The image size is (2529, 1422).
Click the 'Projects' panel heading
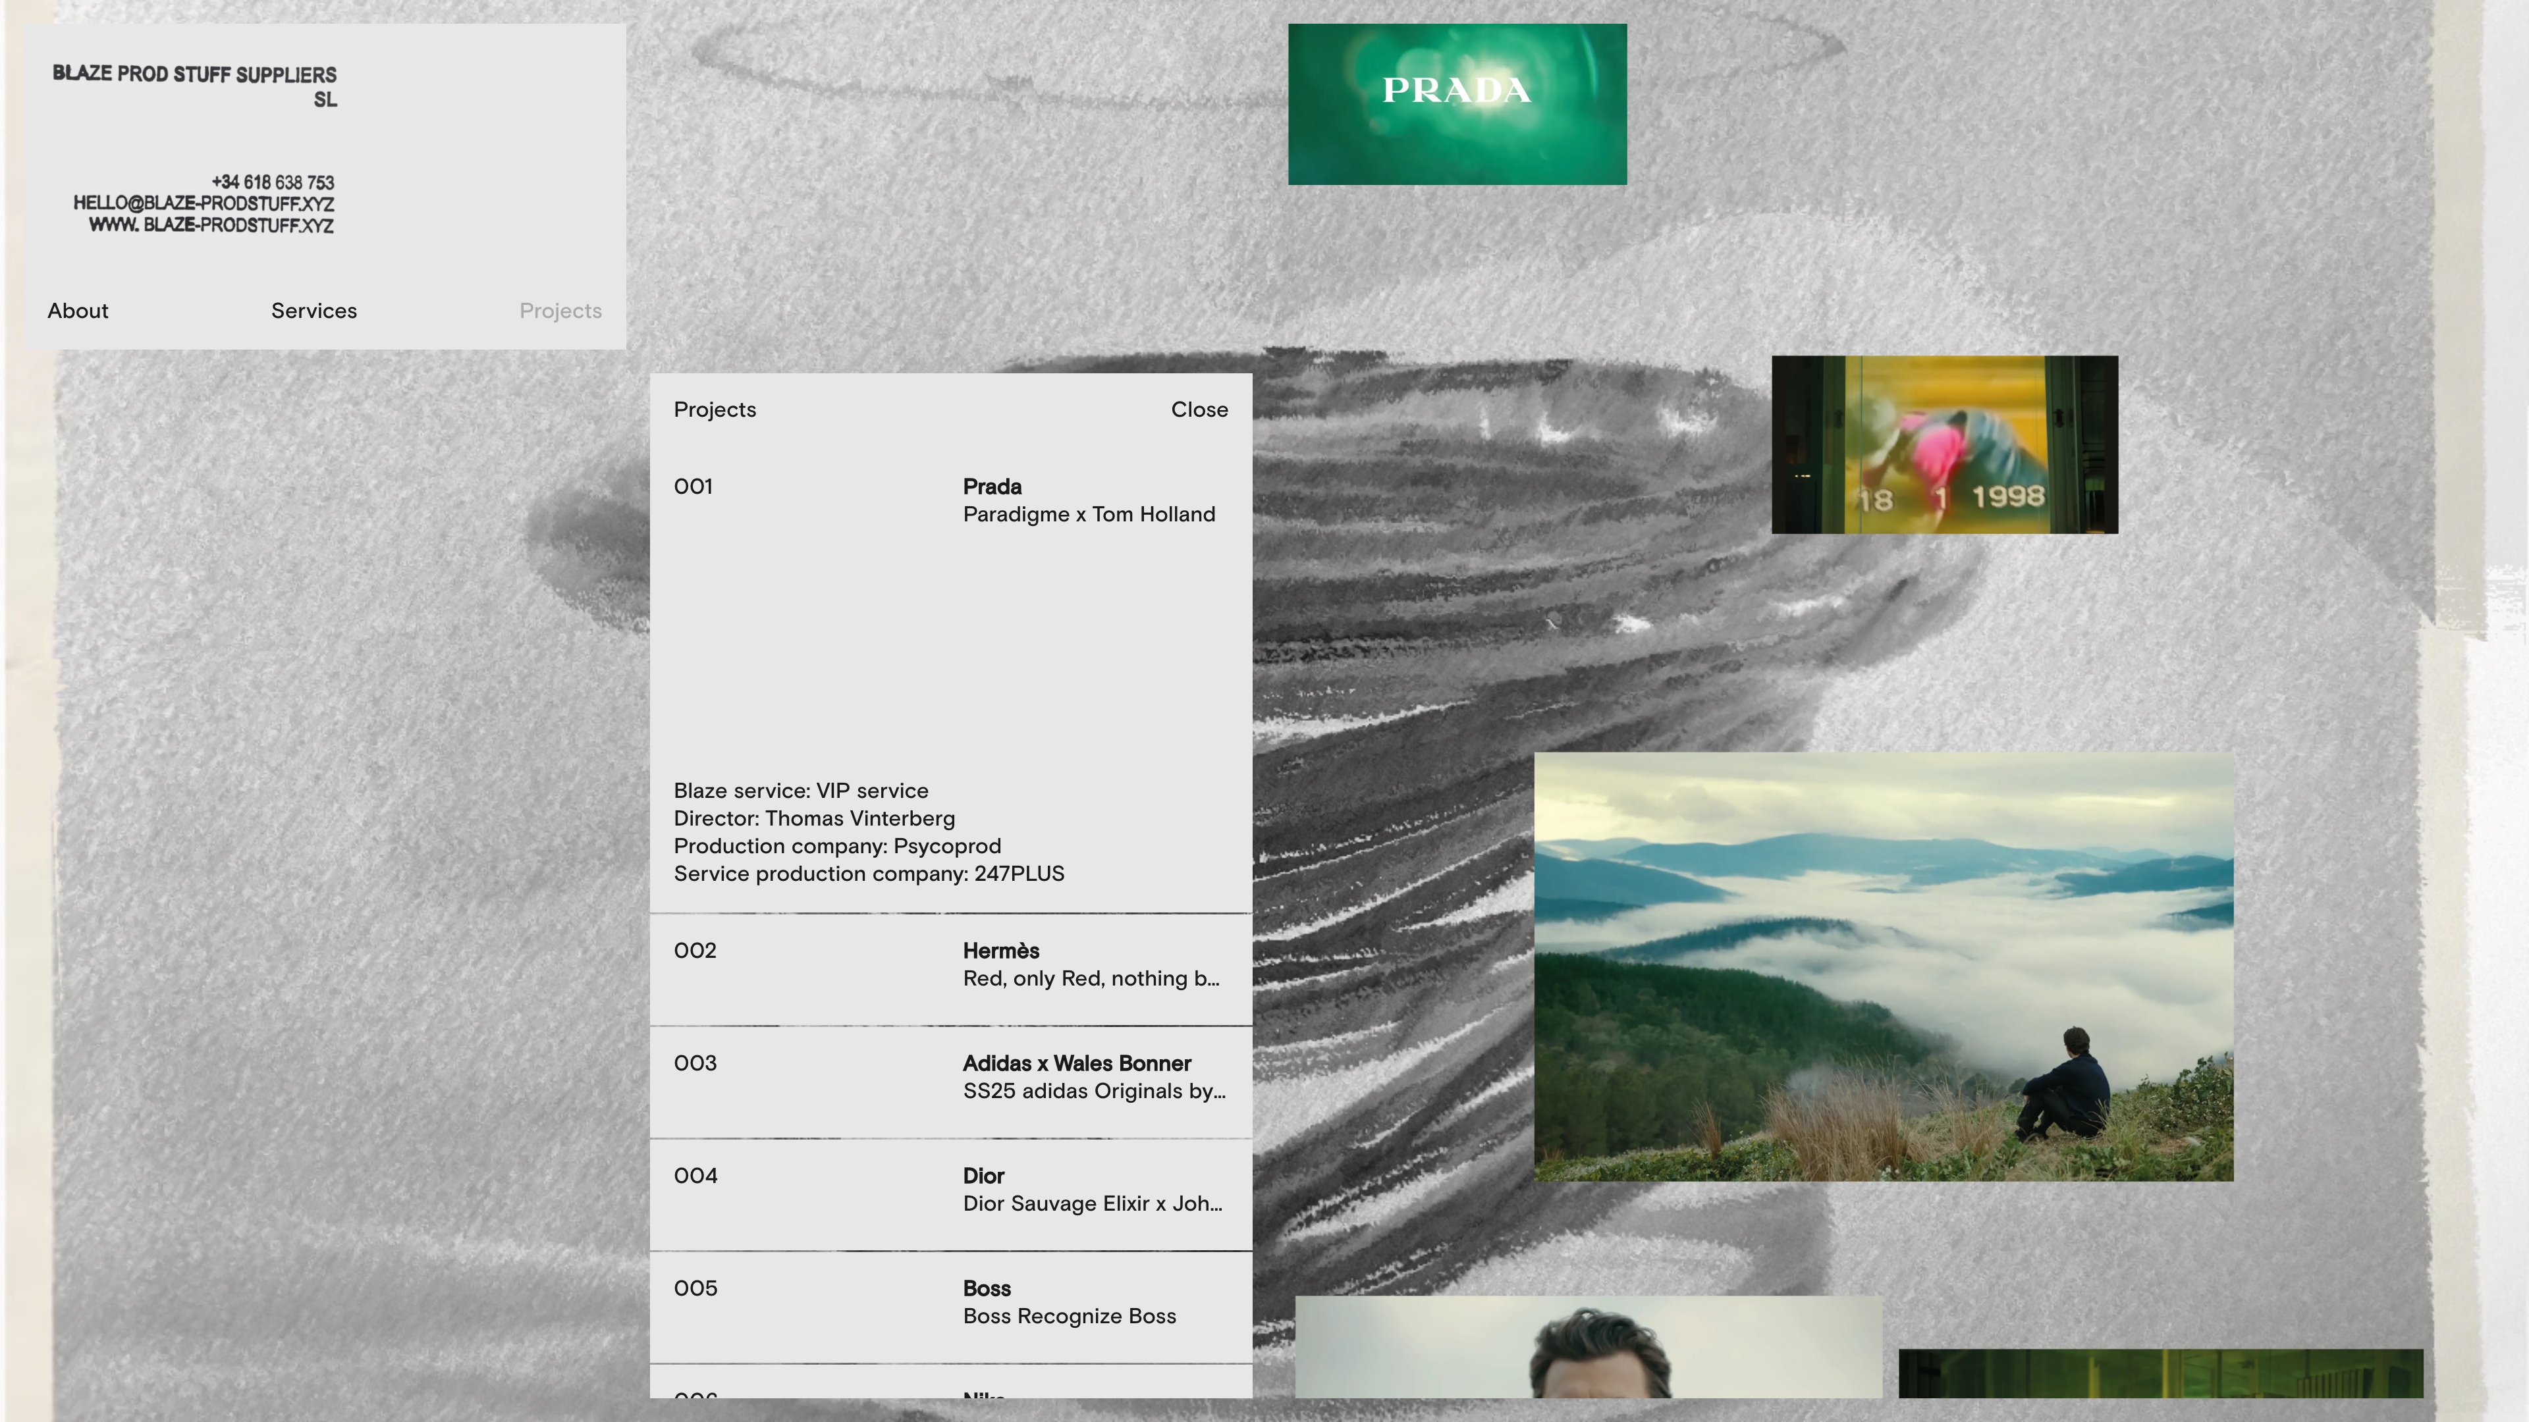715,410
